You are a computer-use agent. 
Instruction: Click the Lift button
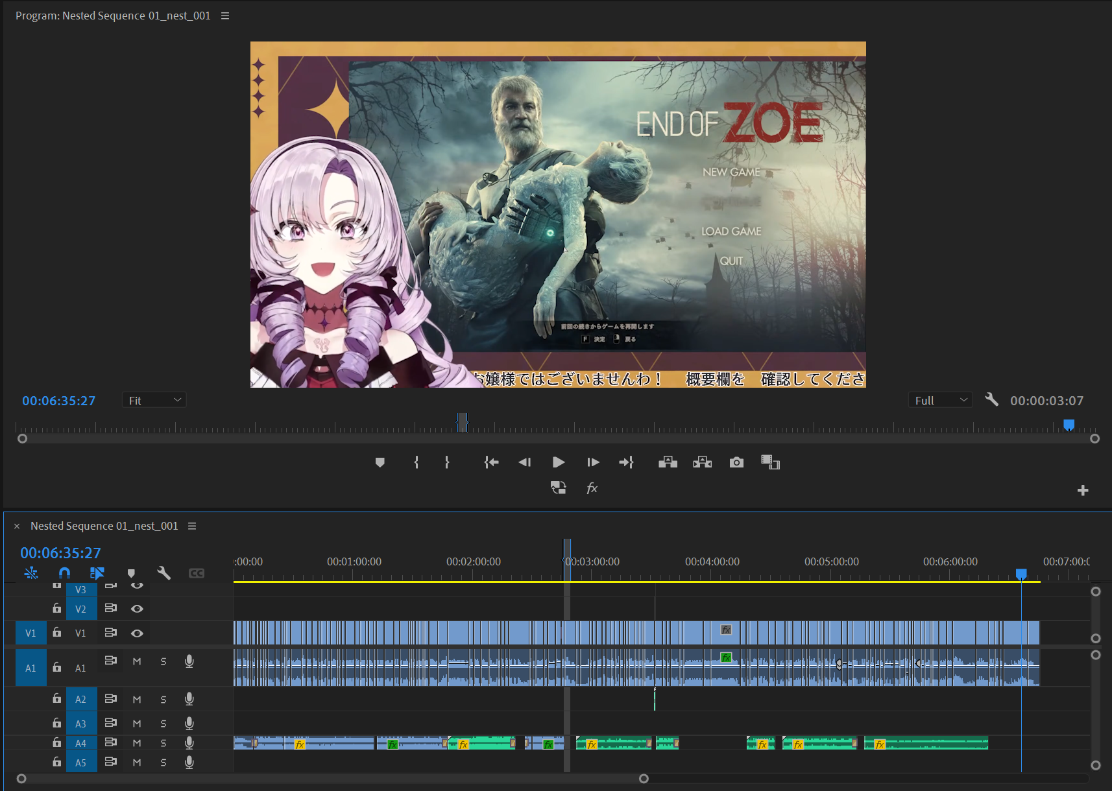pyautogui.click(x=668, y=462)
